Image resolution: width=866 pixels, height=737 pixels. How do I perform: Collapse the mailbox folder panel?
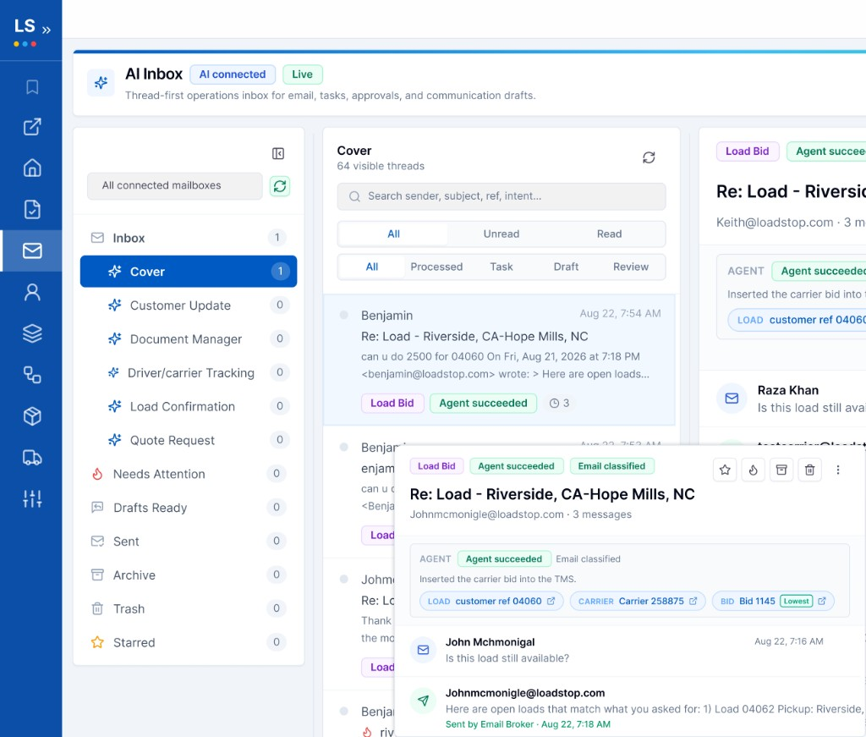[x=278, y=154]
